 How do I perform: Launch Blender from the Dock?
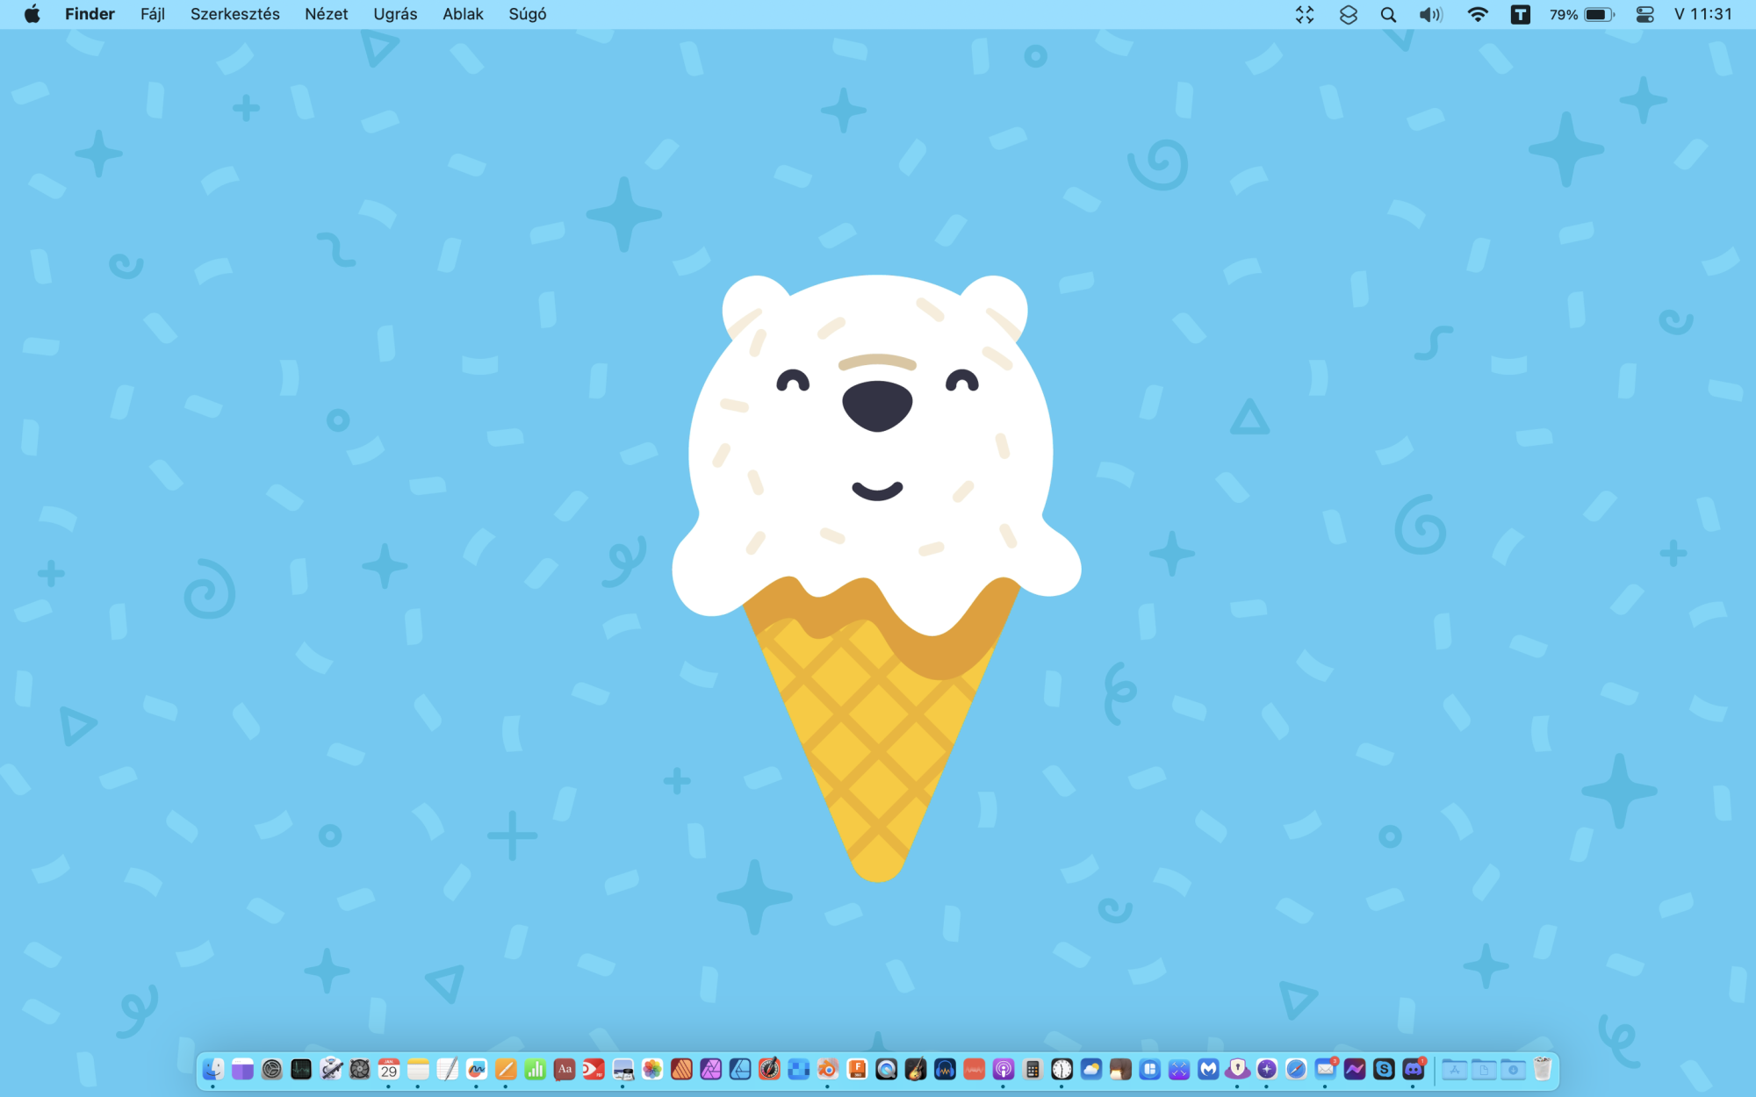click(x=828, y=1068)
